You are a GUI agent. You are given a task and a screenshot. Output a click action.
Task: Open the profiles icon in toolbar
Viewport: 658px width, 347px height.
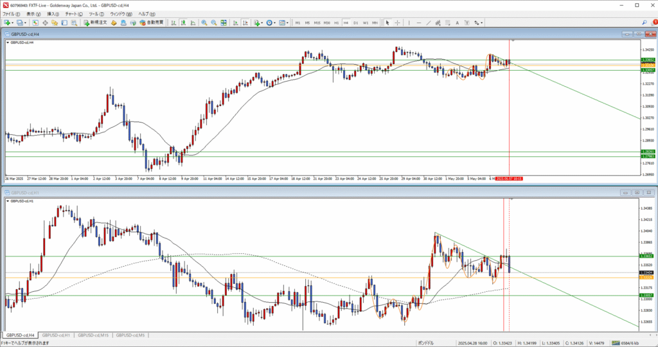click(20, 22)
